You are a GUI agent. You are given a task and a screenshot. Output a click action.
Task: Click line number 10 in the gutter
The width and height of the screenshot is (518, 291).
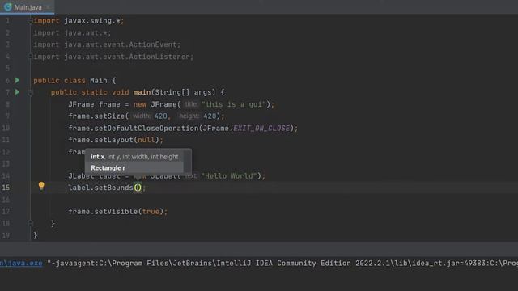6,128
